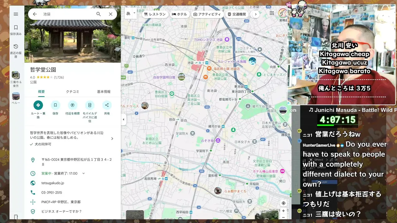Click the my-location target button

[x=283, y=203]
